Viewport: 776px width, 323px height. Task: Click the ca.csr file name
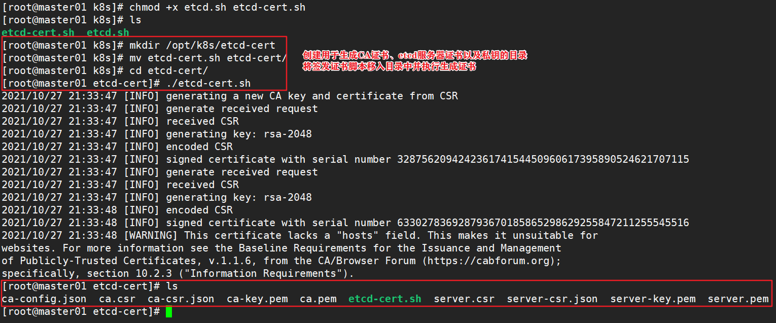pos(117,299)
